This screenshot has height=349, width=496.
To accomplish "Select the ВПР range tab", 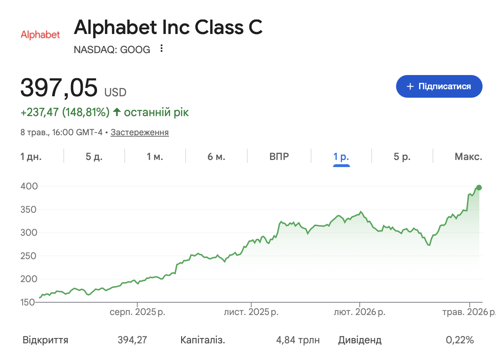I will (x=279, y=156).
